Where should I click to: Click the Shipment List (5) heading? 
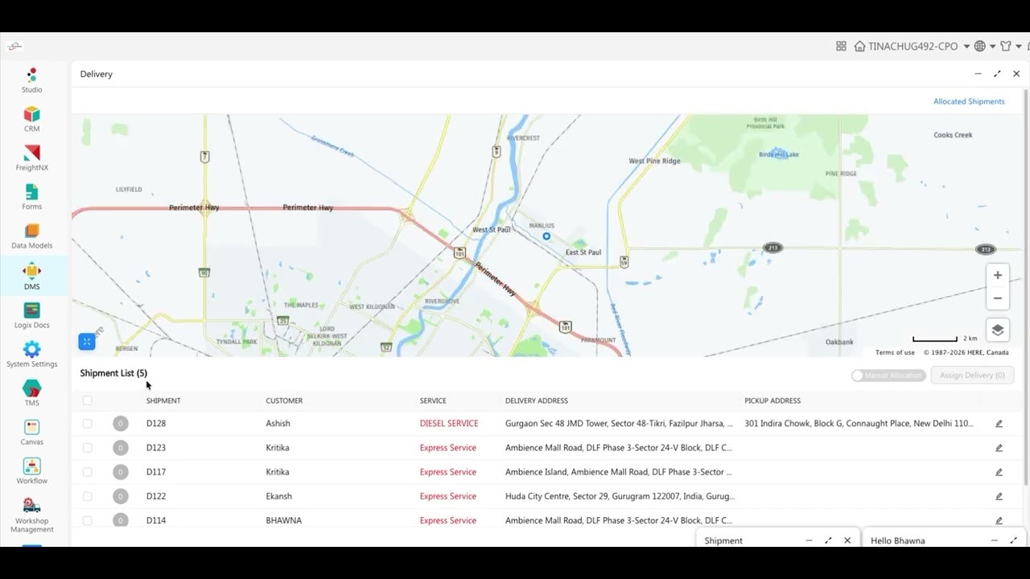113,373
